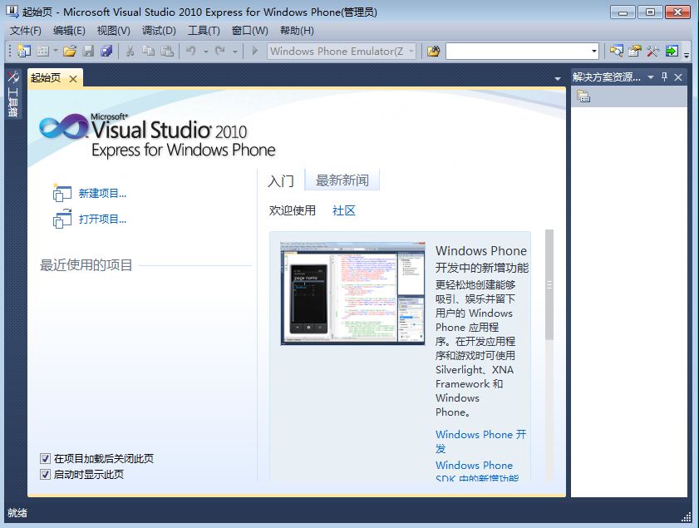699x528 pixels.
Task: Close the Solution Explorer panel
Action: (x=678, y=77)
